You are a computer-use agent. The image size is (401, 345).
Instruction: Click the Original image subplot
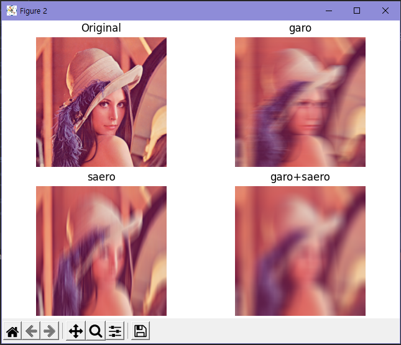point(101,102)
